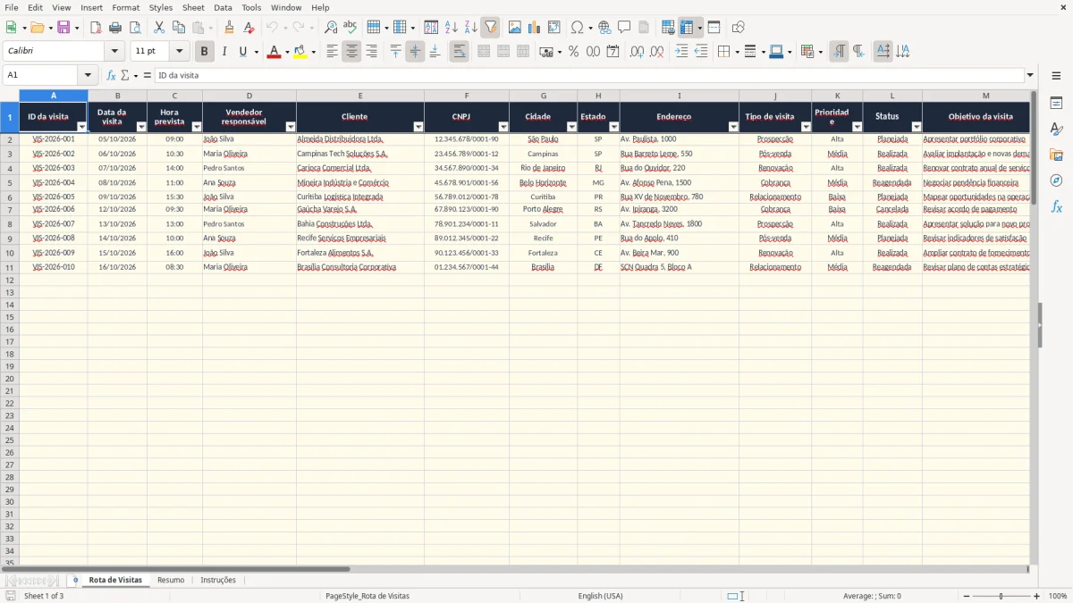Click the 100% zoom level

[x=1058, y=596]
